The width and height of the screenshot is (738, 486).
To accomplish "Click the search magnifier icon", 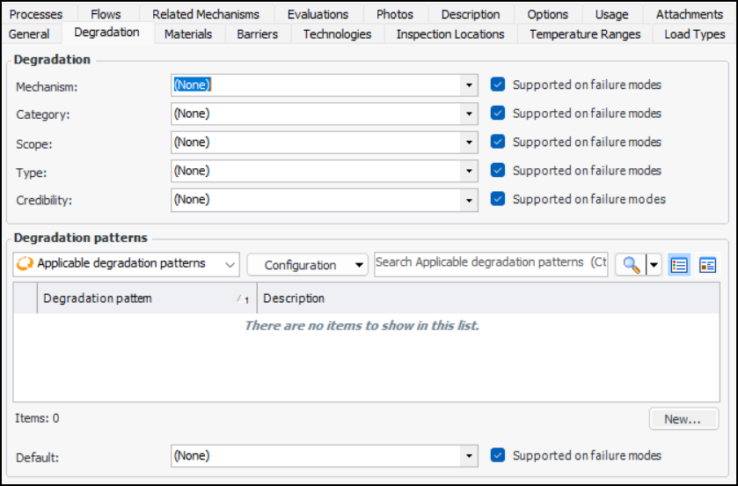I will pyautogui.click(x=630, y=264).
